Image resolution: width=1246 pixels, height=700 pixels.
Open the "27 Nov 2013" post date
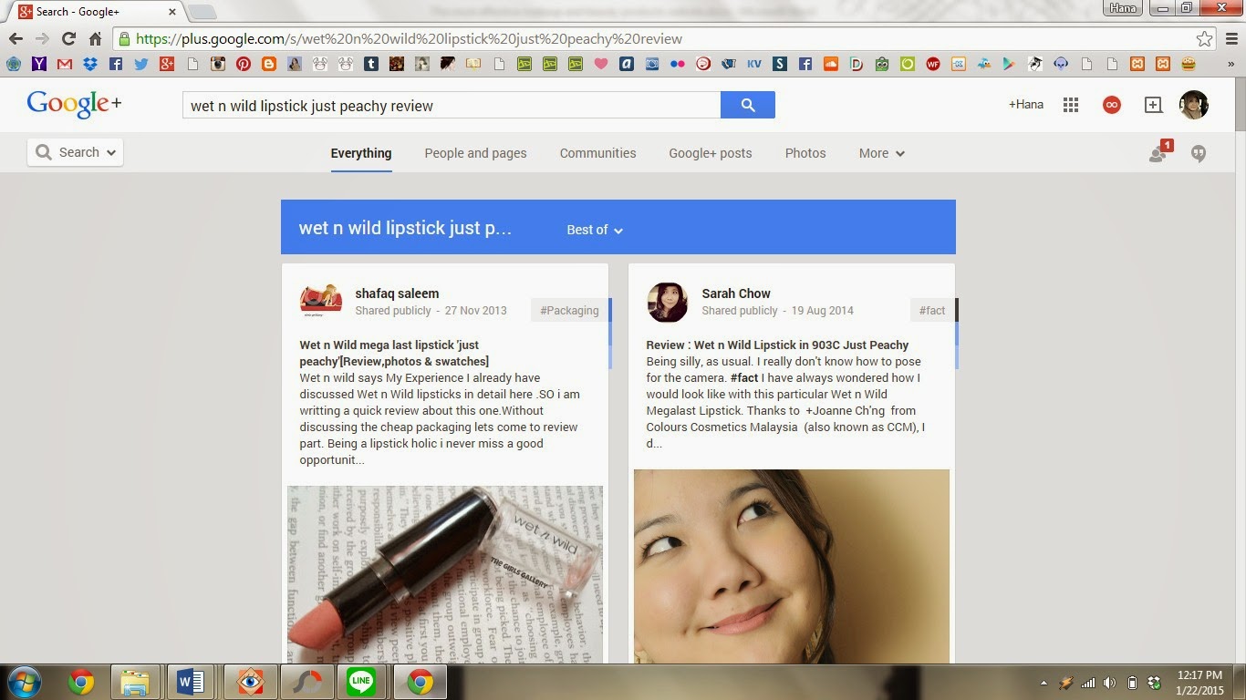(475, 311)
